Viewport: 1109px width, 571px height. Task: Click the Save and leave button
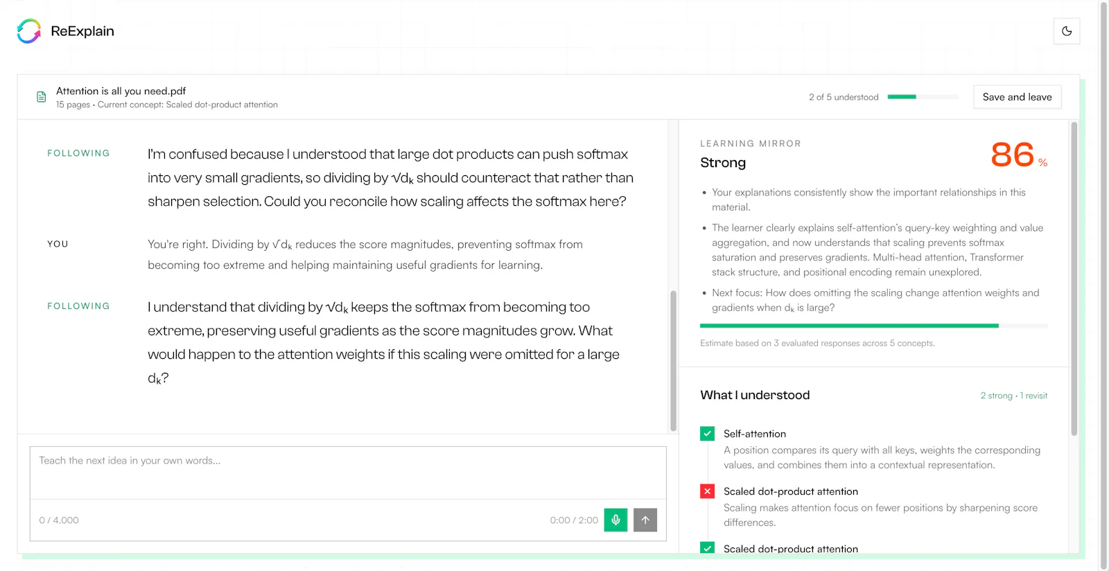1017,97
